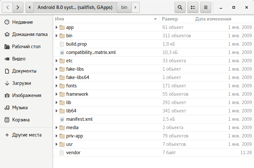Click the Downloads arrow icon in sidebar
This screenshot has height=168, width=254.
tap(7, 83)
